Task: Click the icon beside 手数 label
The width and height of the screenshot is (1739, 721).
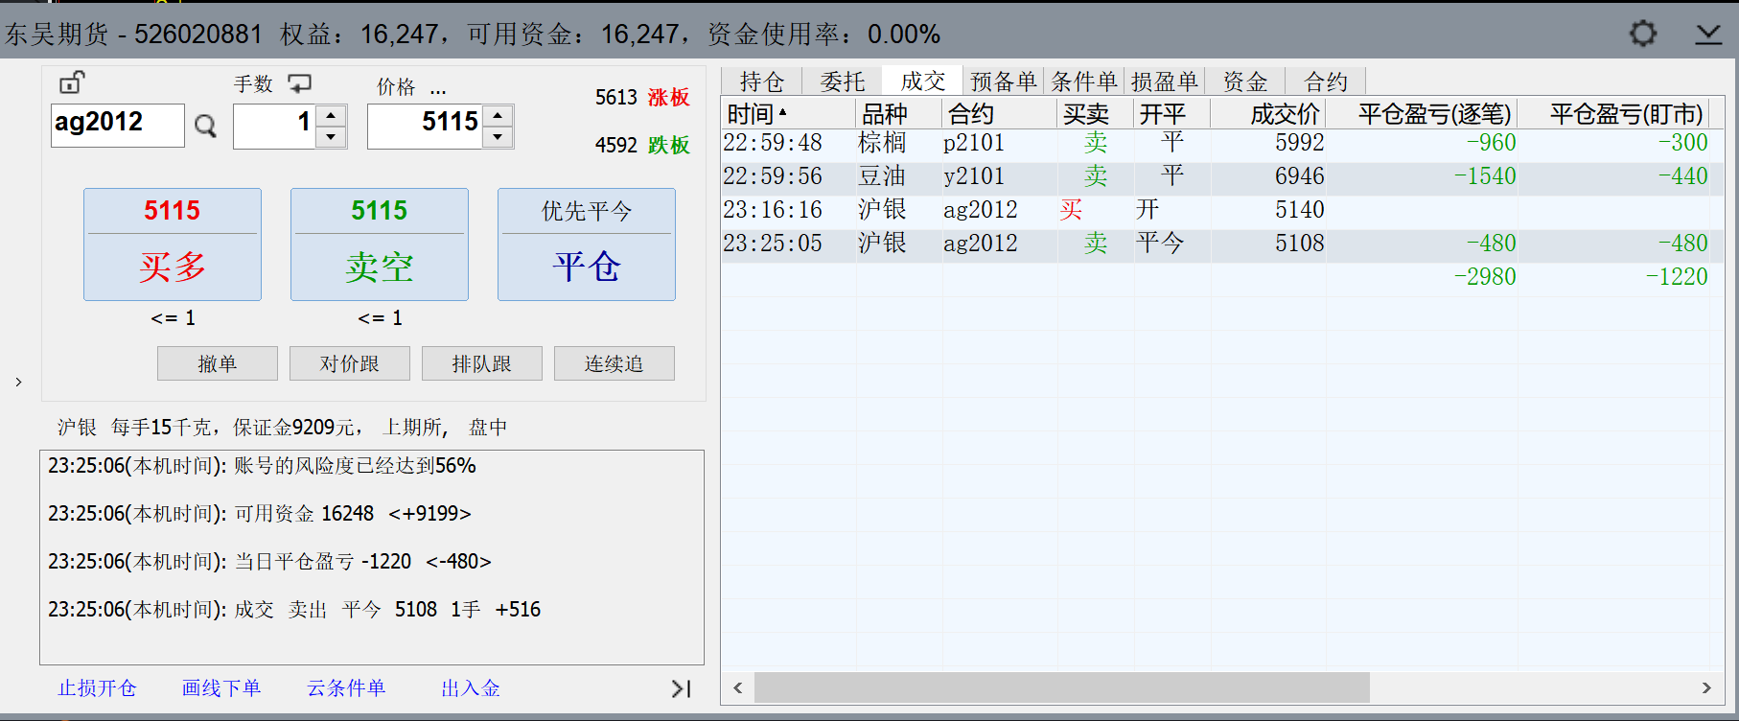Action: tap(300, 83)
